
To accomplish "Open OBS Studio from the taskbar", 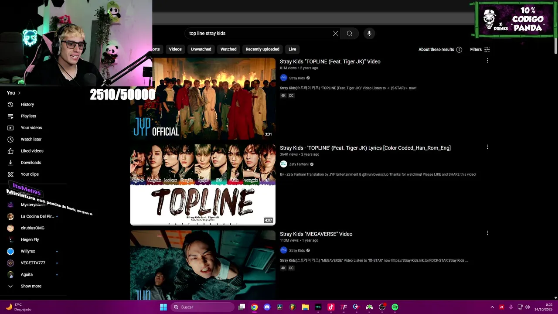I will click(382, 307).
